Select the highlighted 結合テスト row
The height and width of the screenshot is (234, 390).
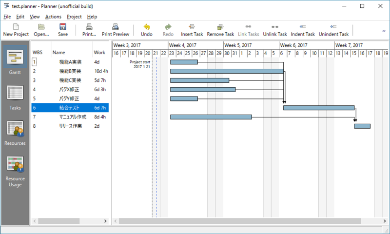70,108
